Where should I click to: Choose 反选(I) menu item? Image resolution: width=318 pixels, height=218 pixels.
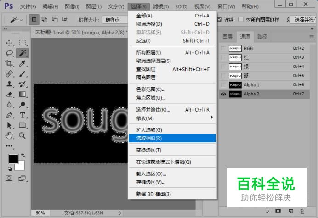[172, 41]
